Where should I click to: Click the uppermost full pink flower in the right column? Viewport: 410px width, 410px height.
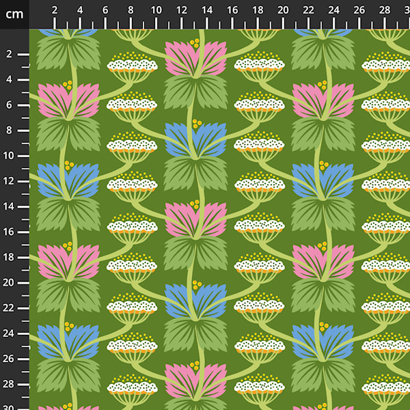[x=322, y=100]
